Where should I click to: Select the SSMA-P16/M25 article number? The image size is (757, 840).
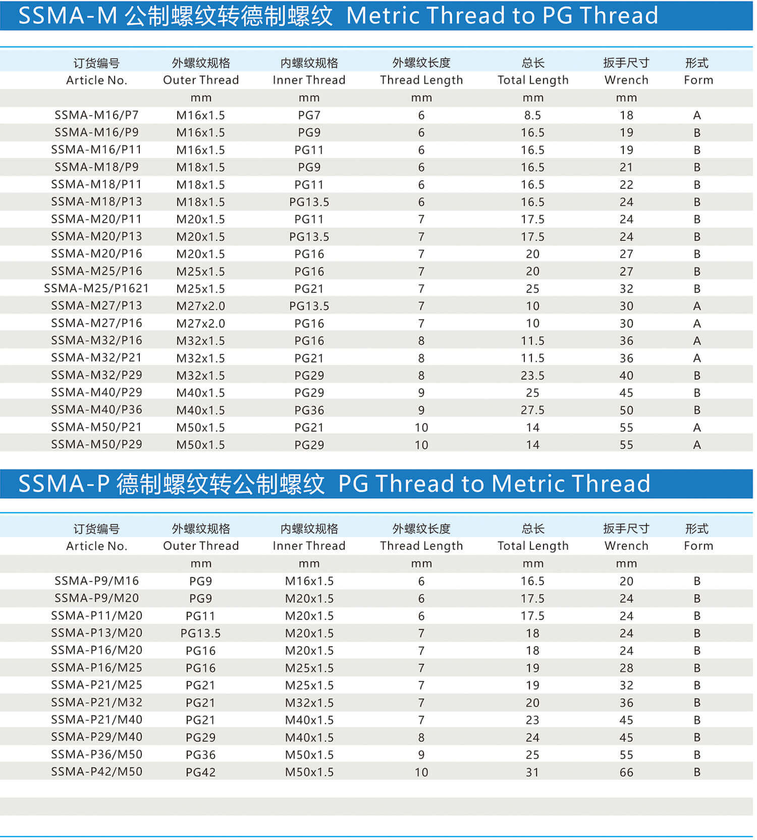click(96, 668)
